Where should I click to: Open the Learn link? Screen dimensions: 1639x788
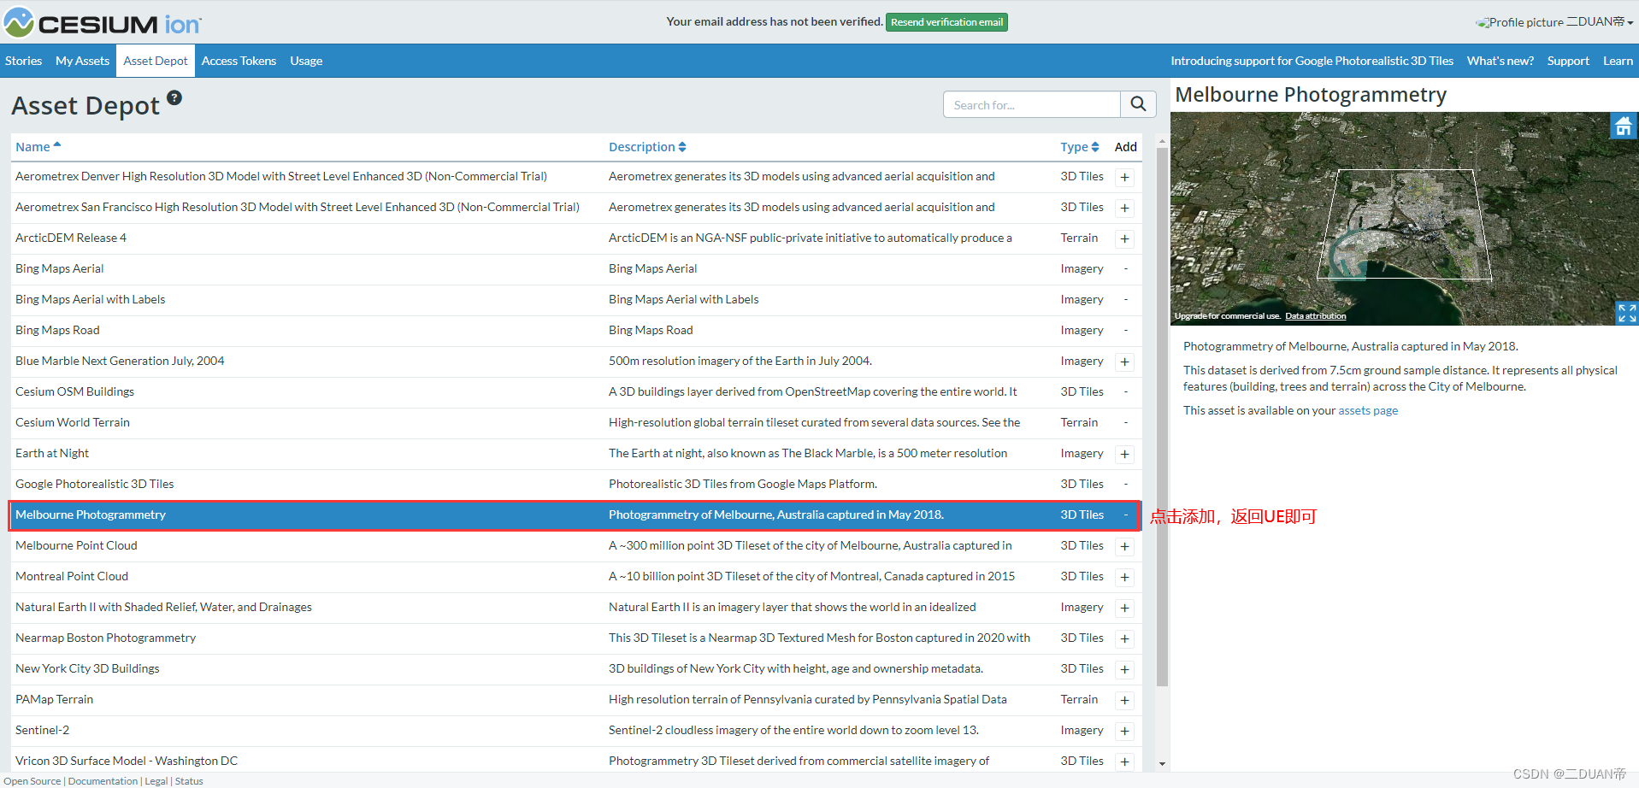coord(1618,61)
